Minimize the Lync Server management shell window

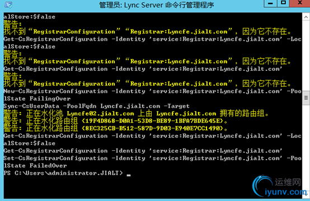tap(270, 3)
